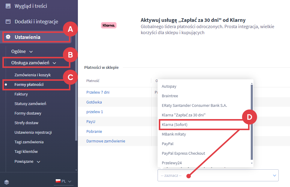Click the Płatność column header
This screenshot has width=290, height=187.
point(93,81)
